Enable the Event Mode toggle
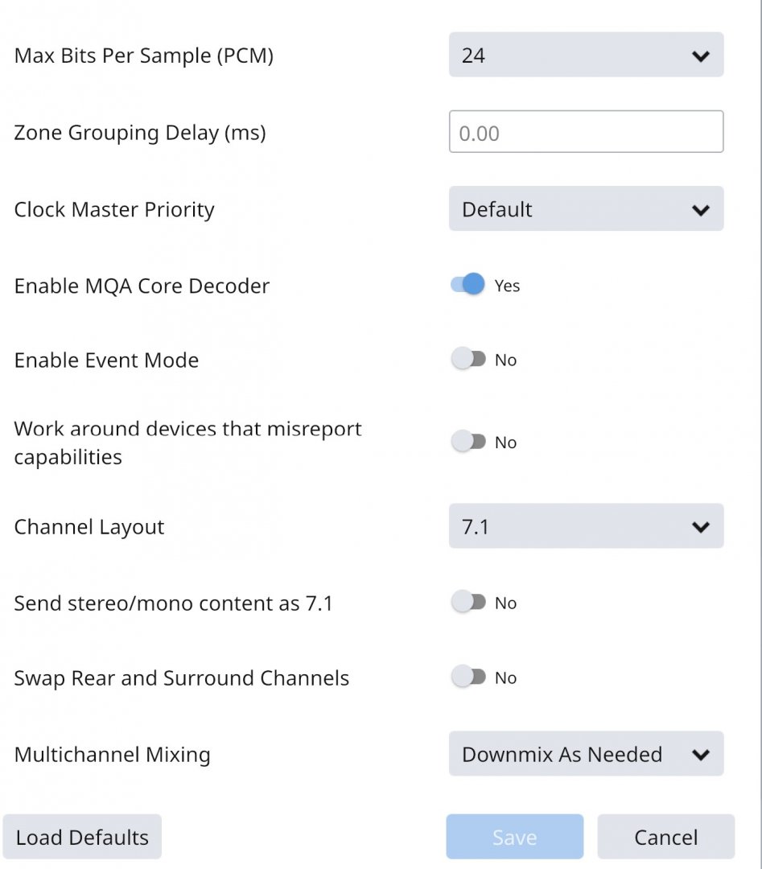This screenshot has width=762, height=869. pos(468,360)
